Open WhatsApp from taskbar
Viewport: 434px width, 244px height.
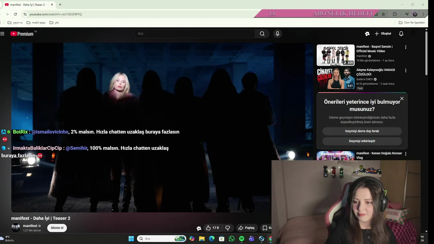232,239
